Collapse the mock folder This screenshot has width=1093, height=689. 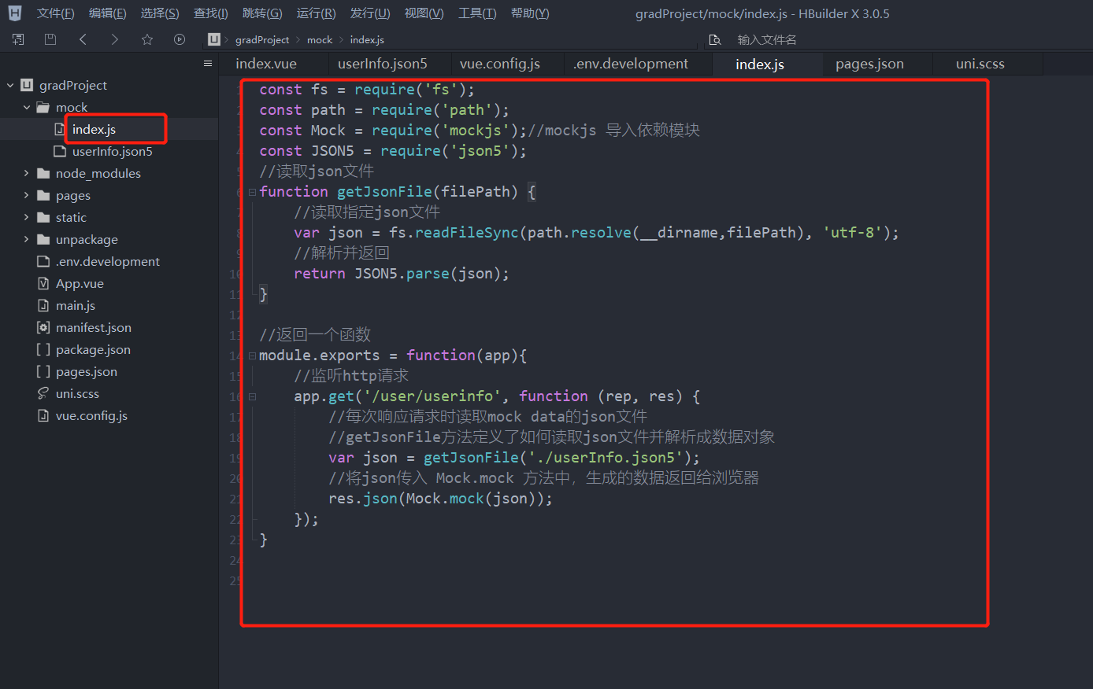click(27, 107)
